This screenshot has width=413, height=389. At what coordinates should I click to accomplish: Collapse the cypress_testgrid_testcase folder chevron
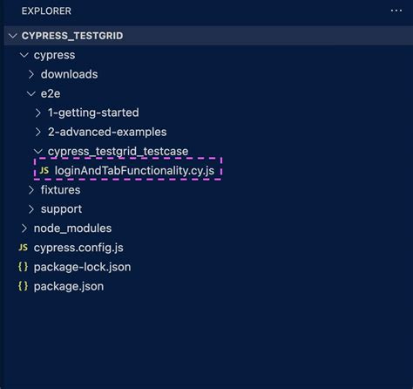click(x=38, y=151)
